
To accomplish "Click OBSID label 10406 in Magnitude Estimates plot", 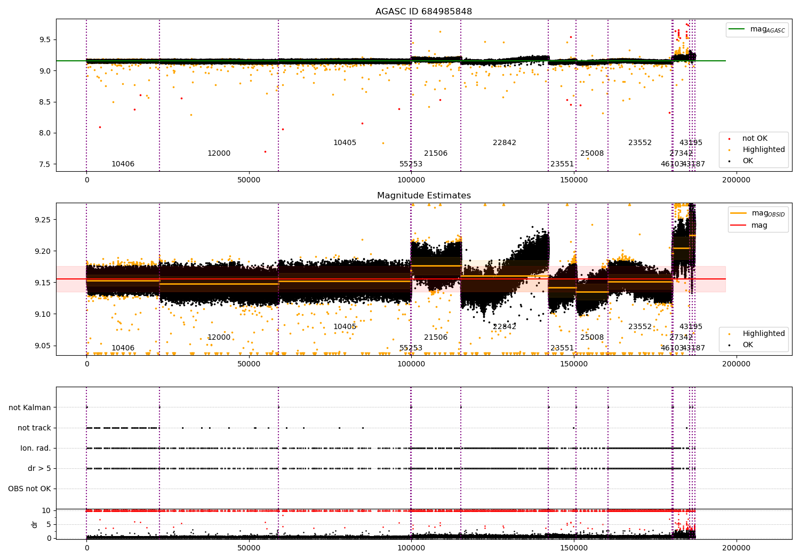I will (123, 348).
